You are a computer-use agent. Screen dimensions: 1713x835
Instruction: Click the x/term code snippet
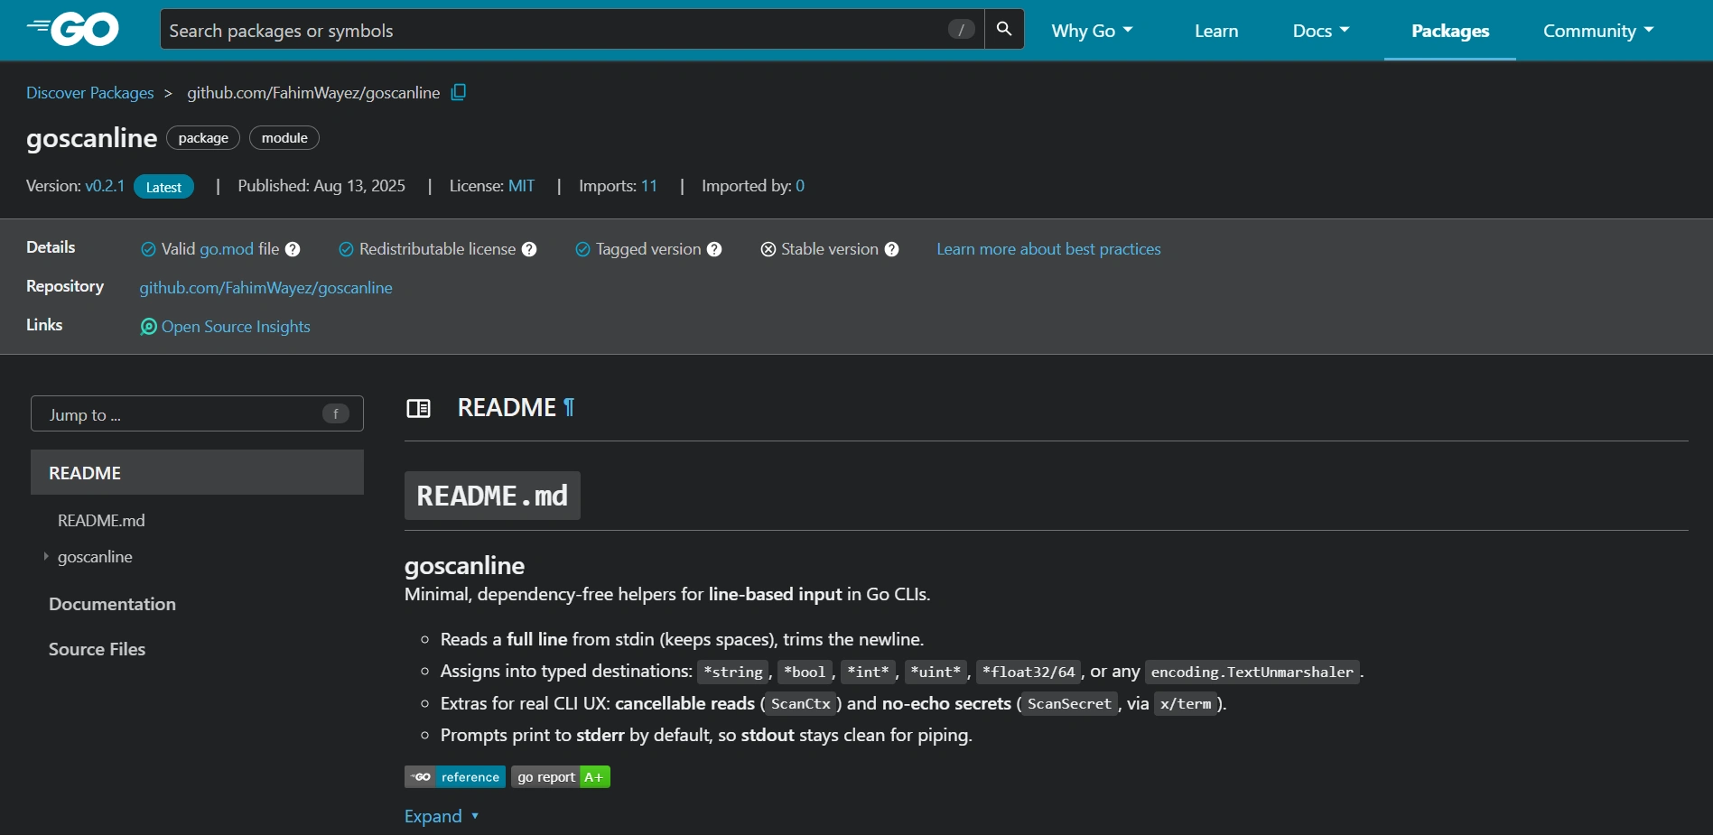click(1186, 704)
